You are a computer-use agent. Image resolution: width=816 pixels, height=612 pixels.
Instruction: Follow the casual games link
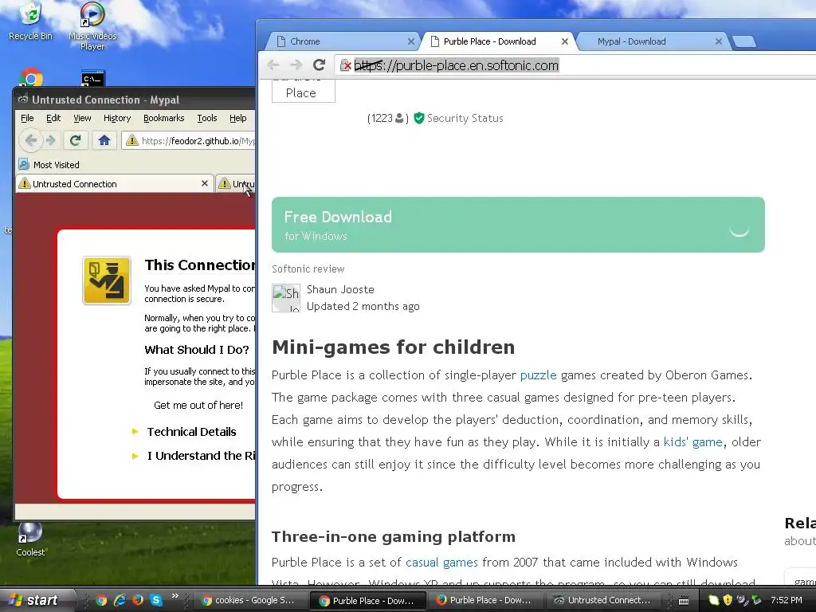click(441, 562)
